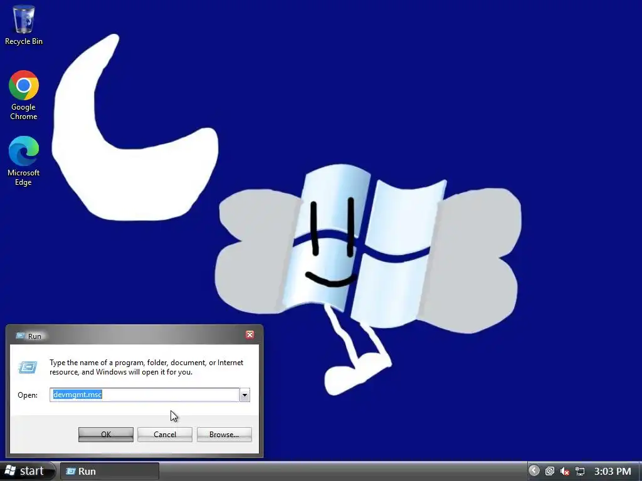
Task: Select the Microsoft Edge desktop icon
Action: [x=23, y=161]
